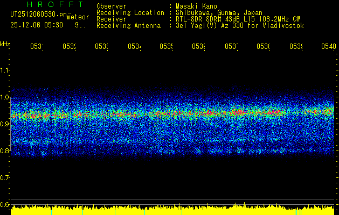The image size is (339, 215).
Task: Select the file name UT2512060530.pn
Action: (x=39, y=15)
